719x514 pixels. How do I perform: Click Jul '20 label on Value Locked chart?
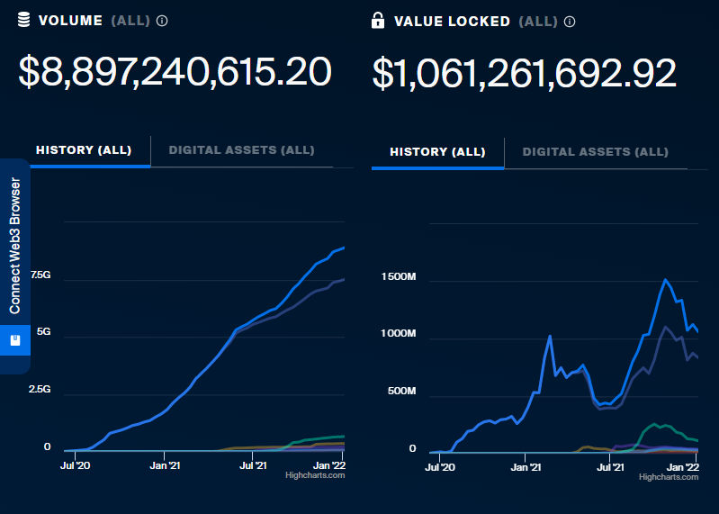point(440,468)
